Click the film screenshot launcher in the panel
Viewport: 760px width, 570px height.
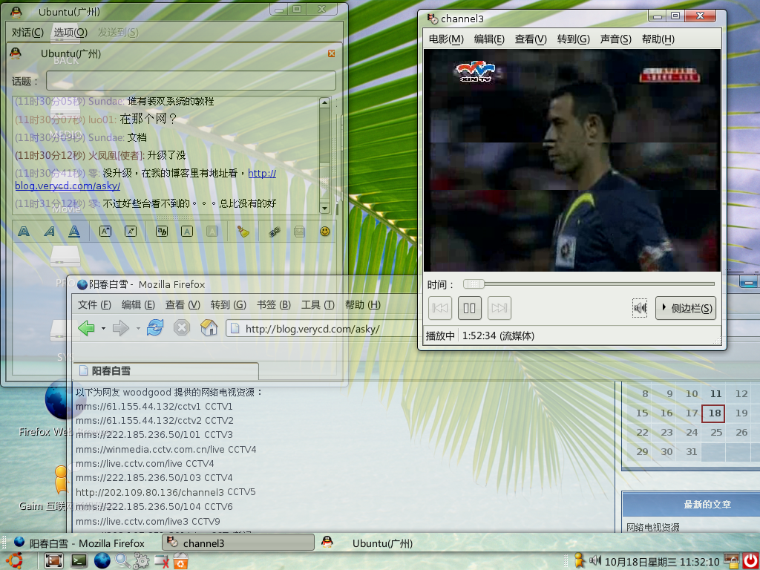point(53,561)
